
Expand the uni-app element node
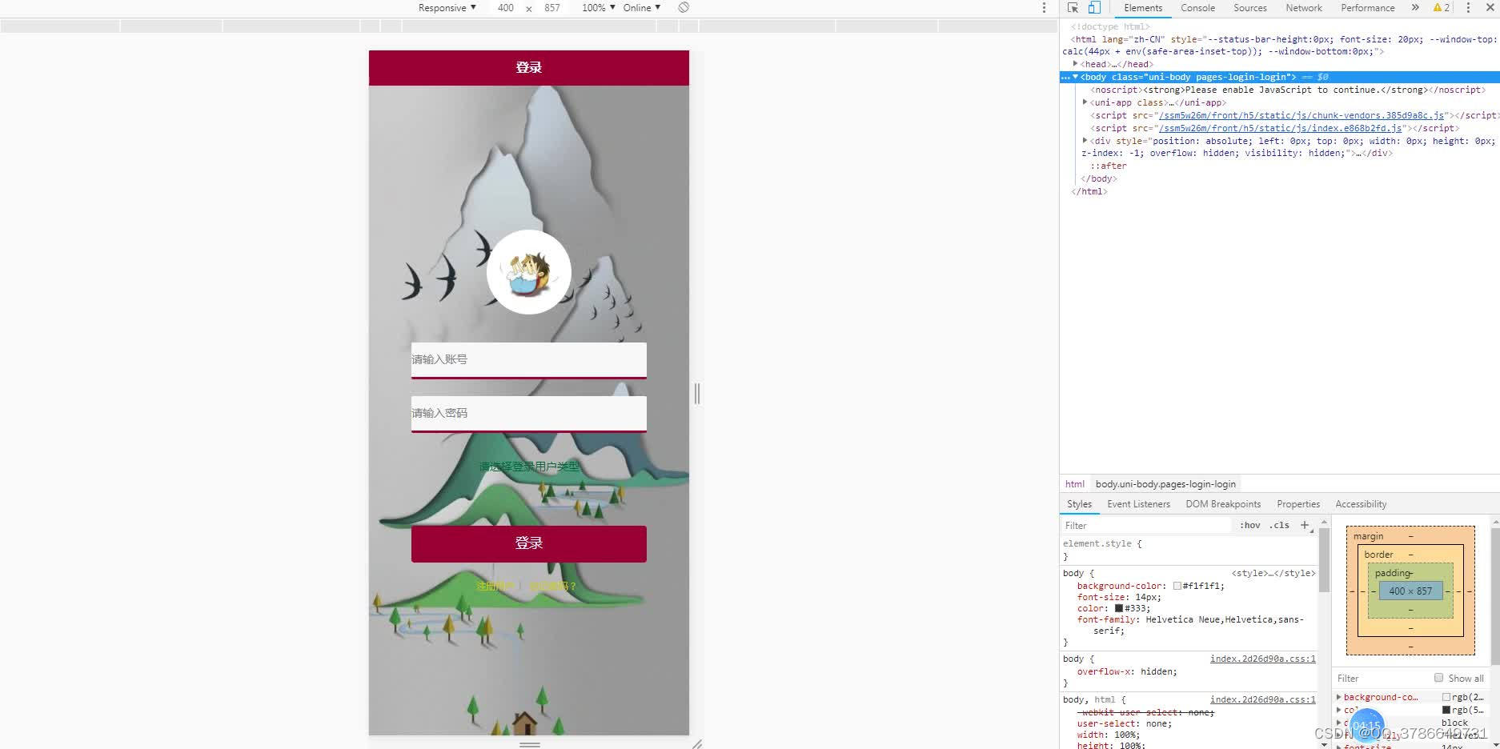pyautogui.click(x=1085, y=102)
